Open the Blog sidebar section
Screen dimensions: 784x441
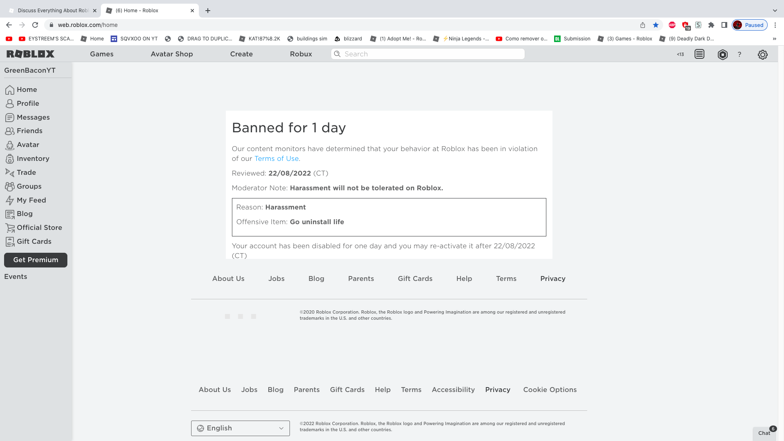(x=24, y=214)
